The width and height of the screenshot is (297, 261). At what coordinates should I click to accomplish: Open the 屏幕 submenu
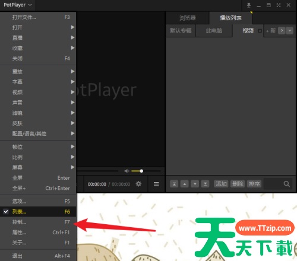[38, 167]
